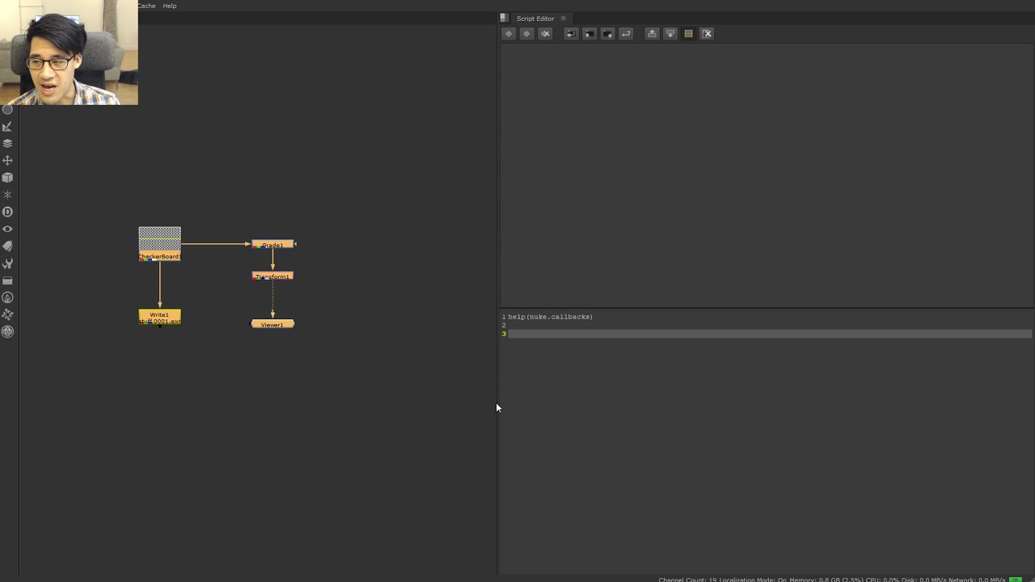Select the Grade1 node

(x=272, y=244)
